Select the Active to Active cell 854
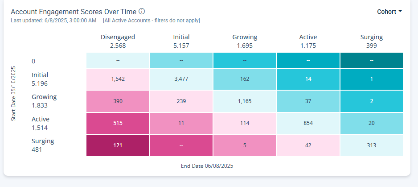 (308, 123)
